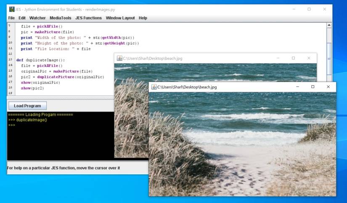Click the 'pic = makePicture(file)' line
The height and width of the screenshot is (203, 347).
click(48, 32)
